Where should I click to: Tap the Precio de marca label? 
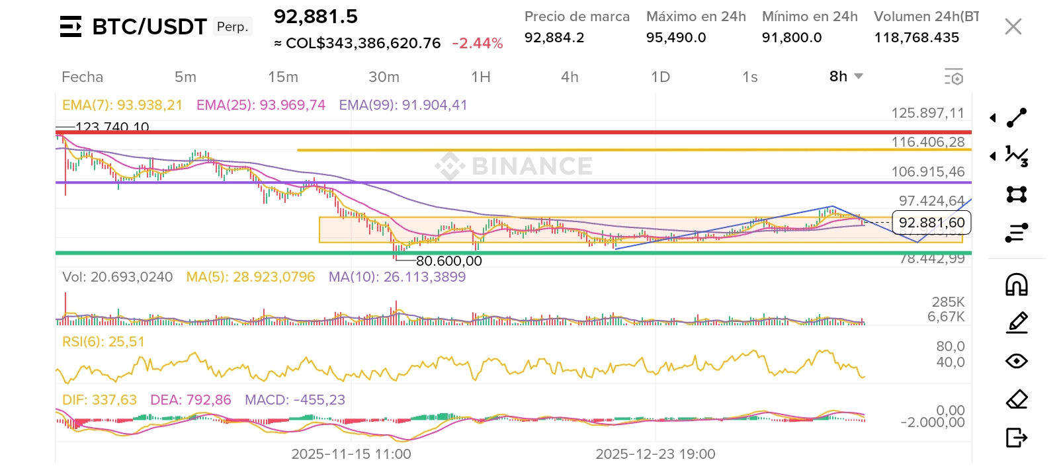[577, 17]
